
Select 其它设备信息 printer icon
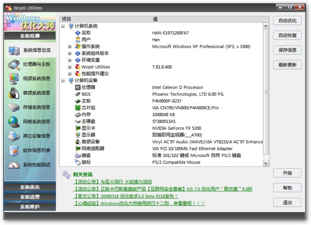(14, 136)
